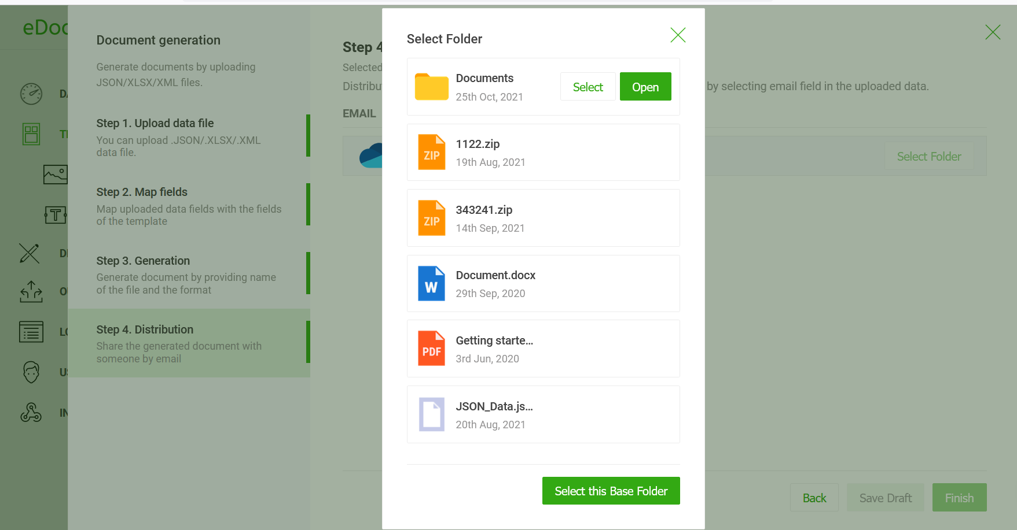
Task: Save the draft
Action: (885, 497)
